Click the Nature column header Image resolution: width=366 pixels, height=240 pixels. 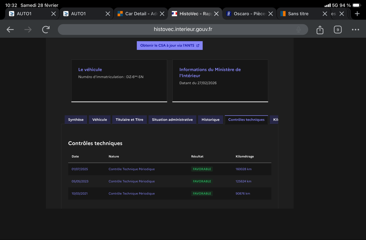tap(114, 157)
